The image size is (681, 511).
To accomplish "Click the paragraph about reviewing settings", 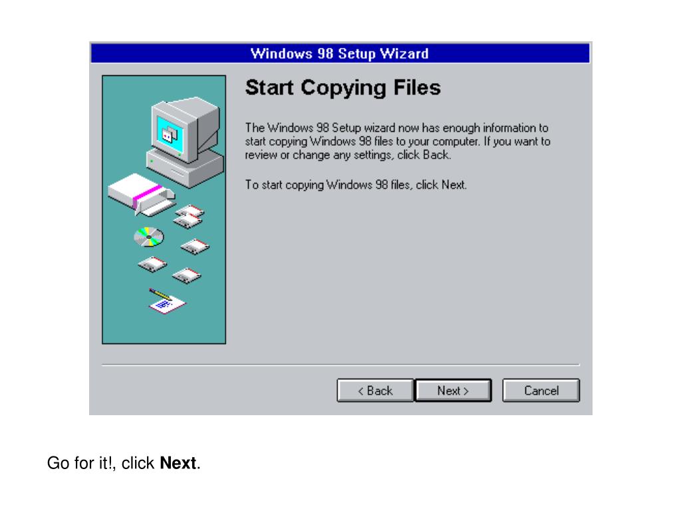I will 398,141.
